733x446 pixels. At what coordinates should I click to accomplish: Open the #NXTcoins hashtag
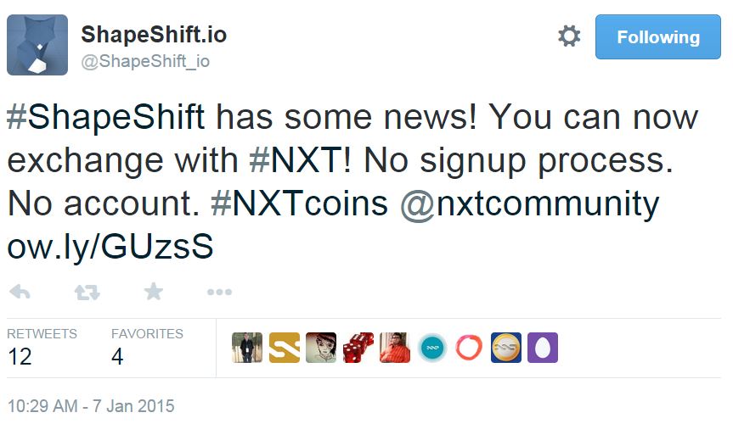coord(299,203)
